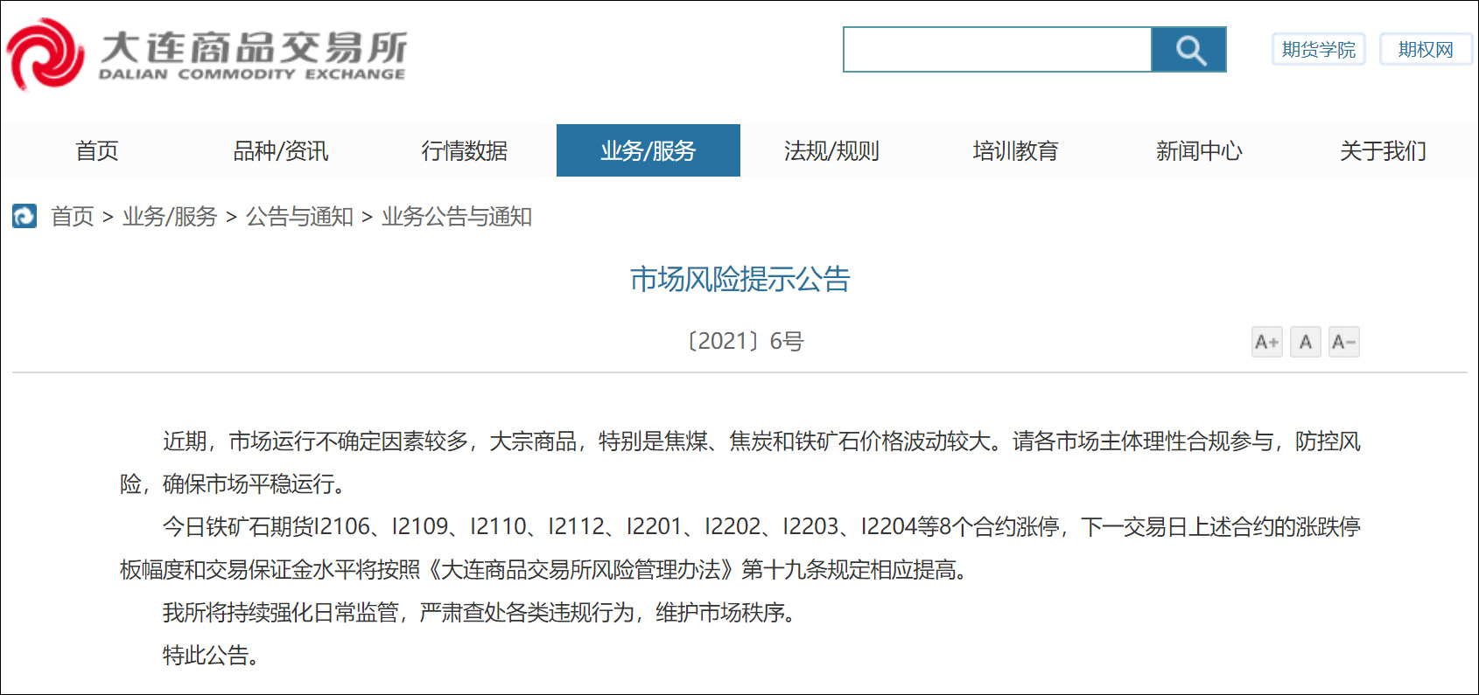Open the 期权网 link

point(1426,50)
